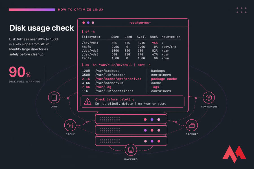Click the '/run' mount point
The width and height of the screenshot is (254, 169).
pos(165,58)
